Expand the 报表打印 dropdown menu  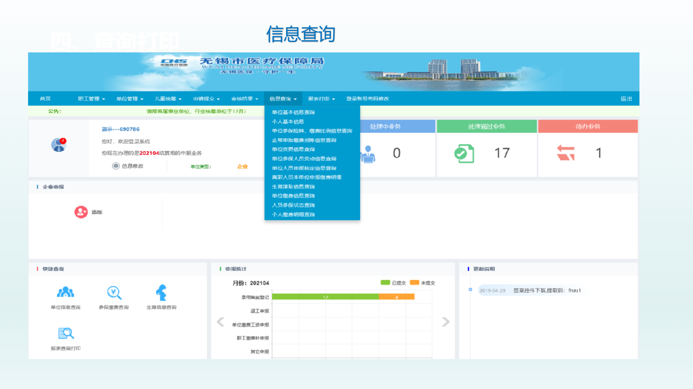point(321,99)
